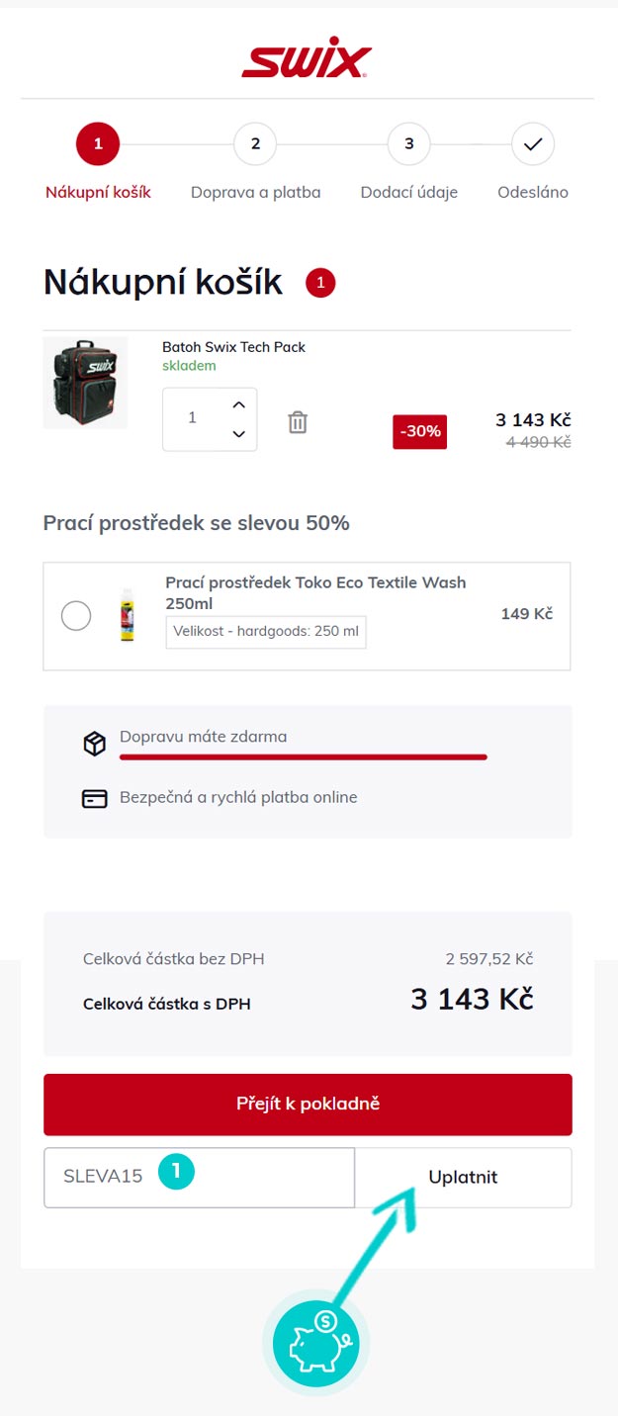618x1416 pixels.
Task: Click the Odesláno checkmark step icon
Action: [x=533, y=144]
